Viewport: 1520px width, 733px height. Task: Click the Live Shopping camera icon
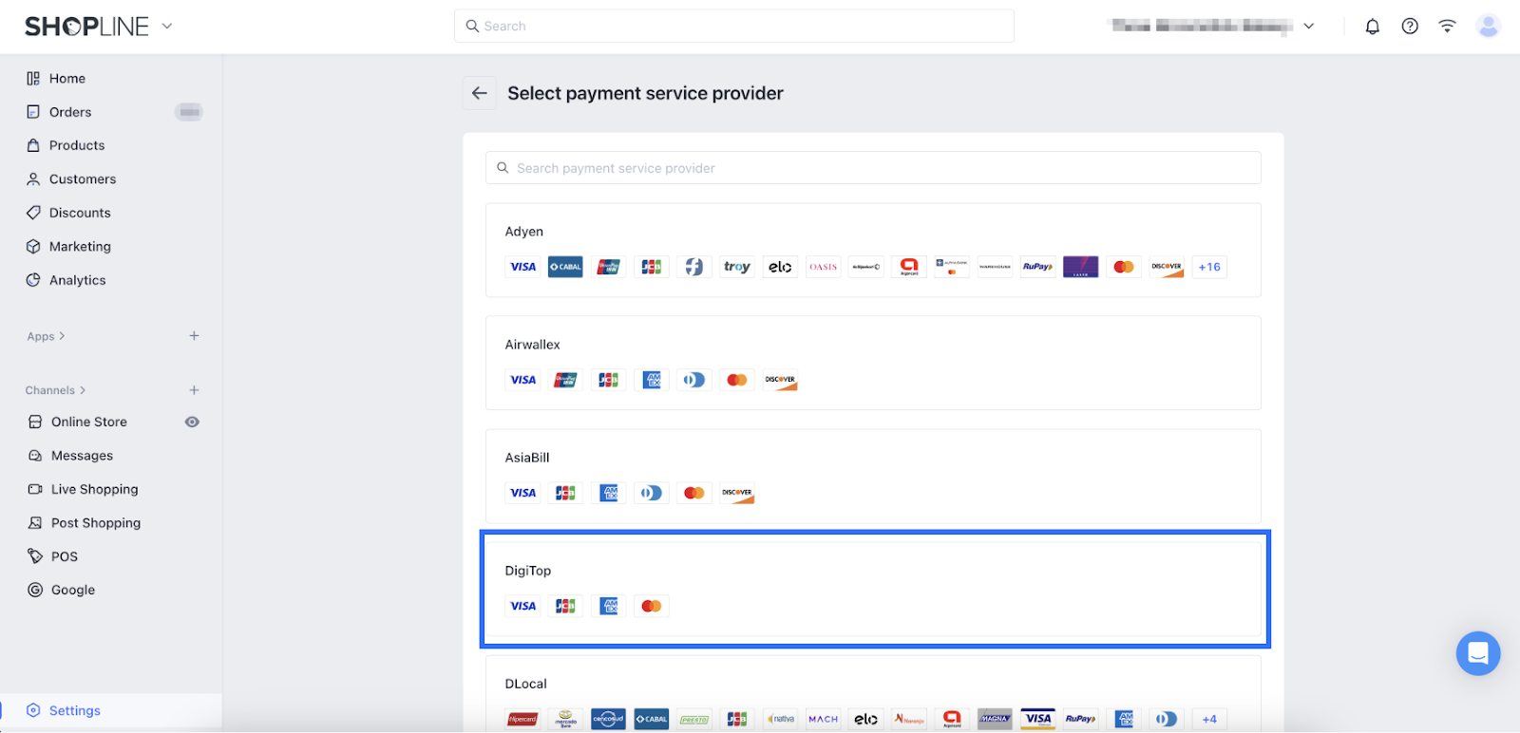click(x=35, y=489)
